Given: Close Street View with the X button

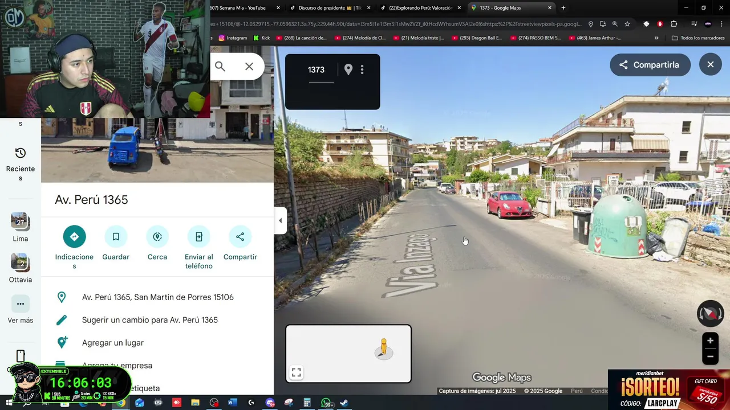Looking at the screenshot, I should coord(710,65).
